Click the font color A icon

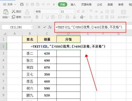[x=74, y=17]
